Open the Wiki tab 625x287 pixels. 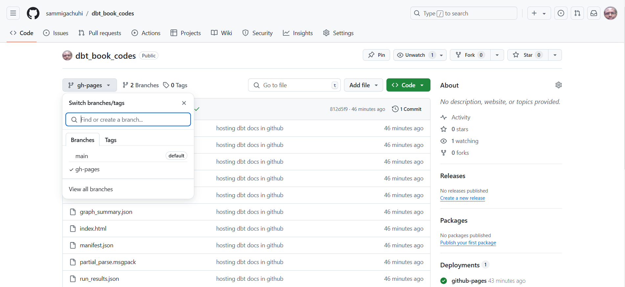(221, 33)
